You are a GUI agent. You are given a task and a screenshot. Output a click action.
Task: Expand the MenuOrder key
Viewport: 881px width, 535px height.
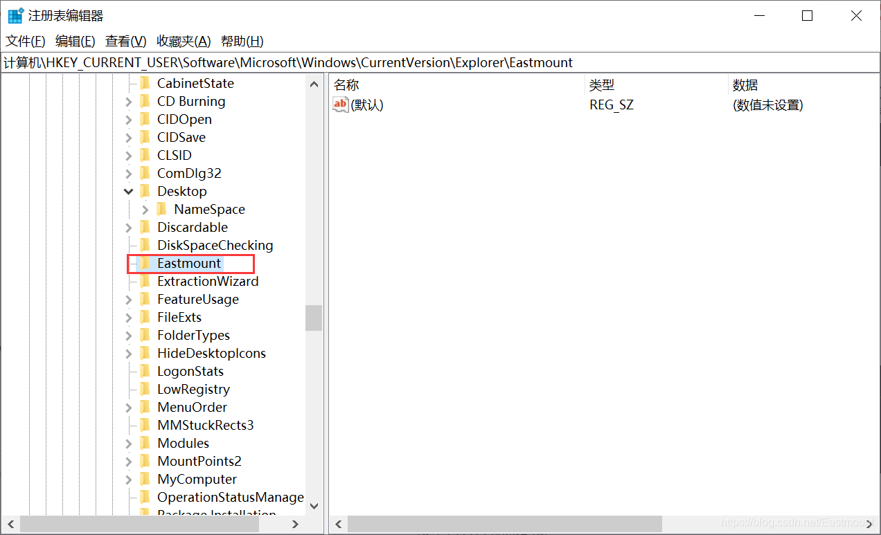pyautogui.click(x=128, y=408)
